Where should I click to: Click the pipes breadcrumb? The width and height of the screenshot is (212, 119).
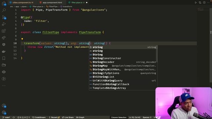coord(24,7)
